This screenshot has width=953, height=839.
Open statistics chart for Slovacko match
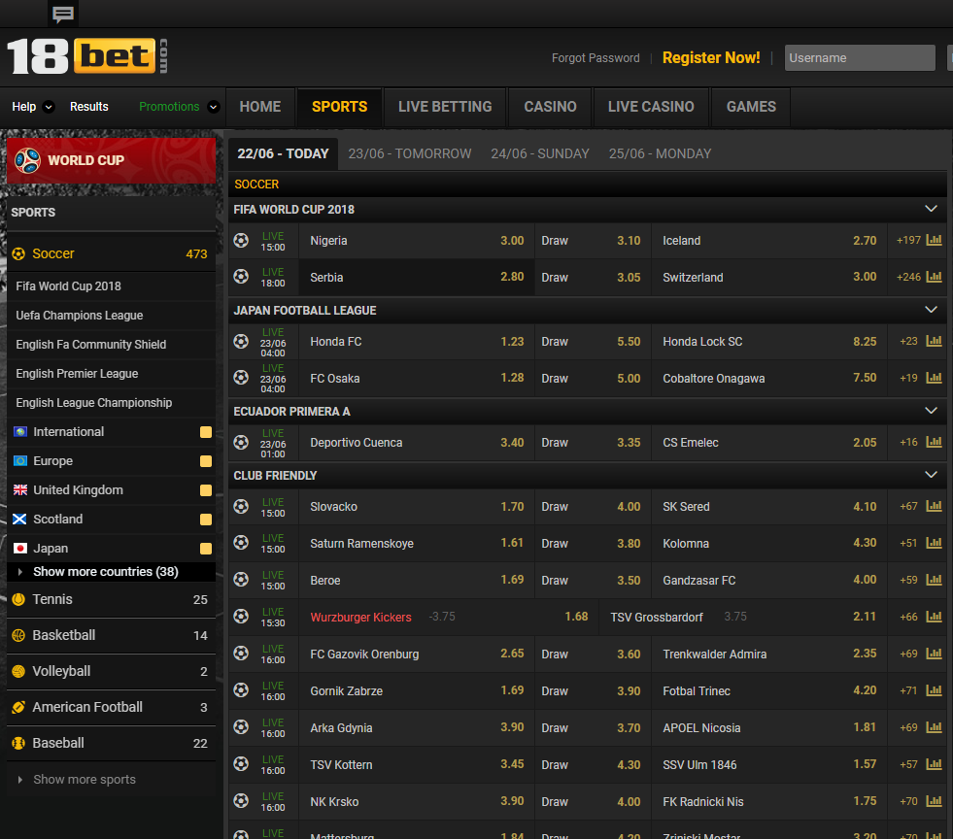click(934, 506)
